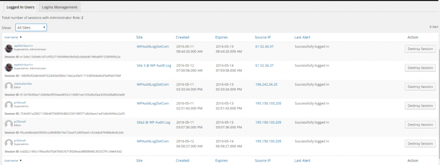Switch to the Logged In Users tab
This screenshot has height=165, width=440.
pos(21,7)
